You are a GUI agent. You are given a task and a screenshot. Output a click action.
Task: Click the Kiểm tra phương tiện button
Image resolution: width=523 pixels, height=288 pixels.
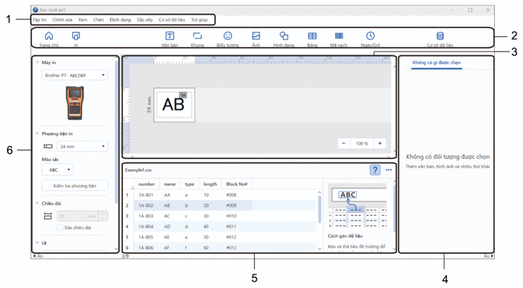click(x=74, y=186)
